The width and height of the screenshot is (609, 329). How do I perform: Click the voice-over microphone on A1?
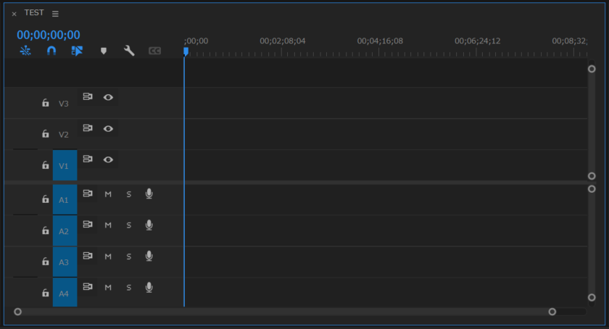pyautogui.click(x=149, y=193)
